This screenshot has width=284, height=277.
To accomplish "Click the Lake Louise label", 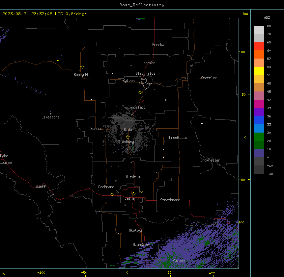I will tap(6, 159).
